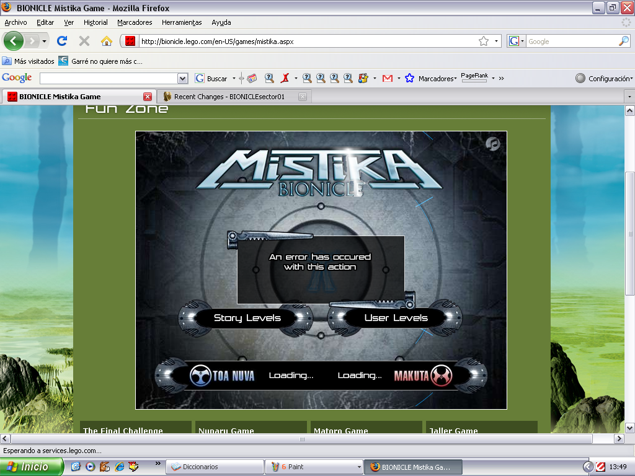Toggle the game music note icon
Screen dimensions: 635x476
(492, 144)
